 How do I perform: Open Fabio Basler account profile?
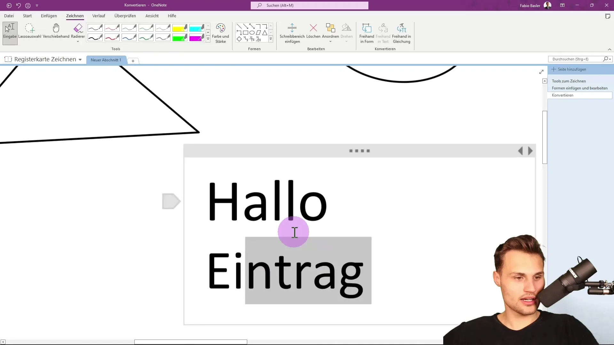pos(535,5)
